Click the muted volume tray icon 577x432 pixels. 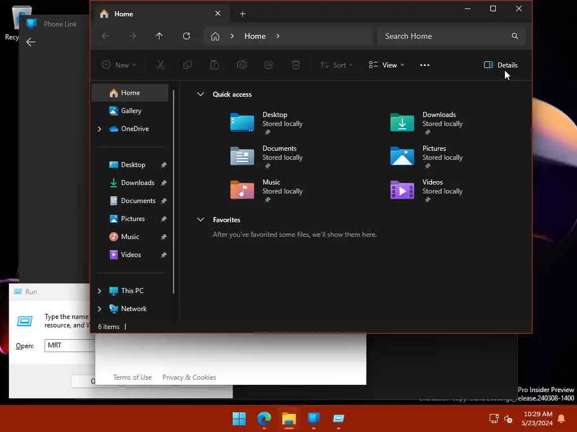(508, 418)
